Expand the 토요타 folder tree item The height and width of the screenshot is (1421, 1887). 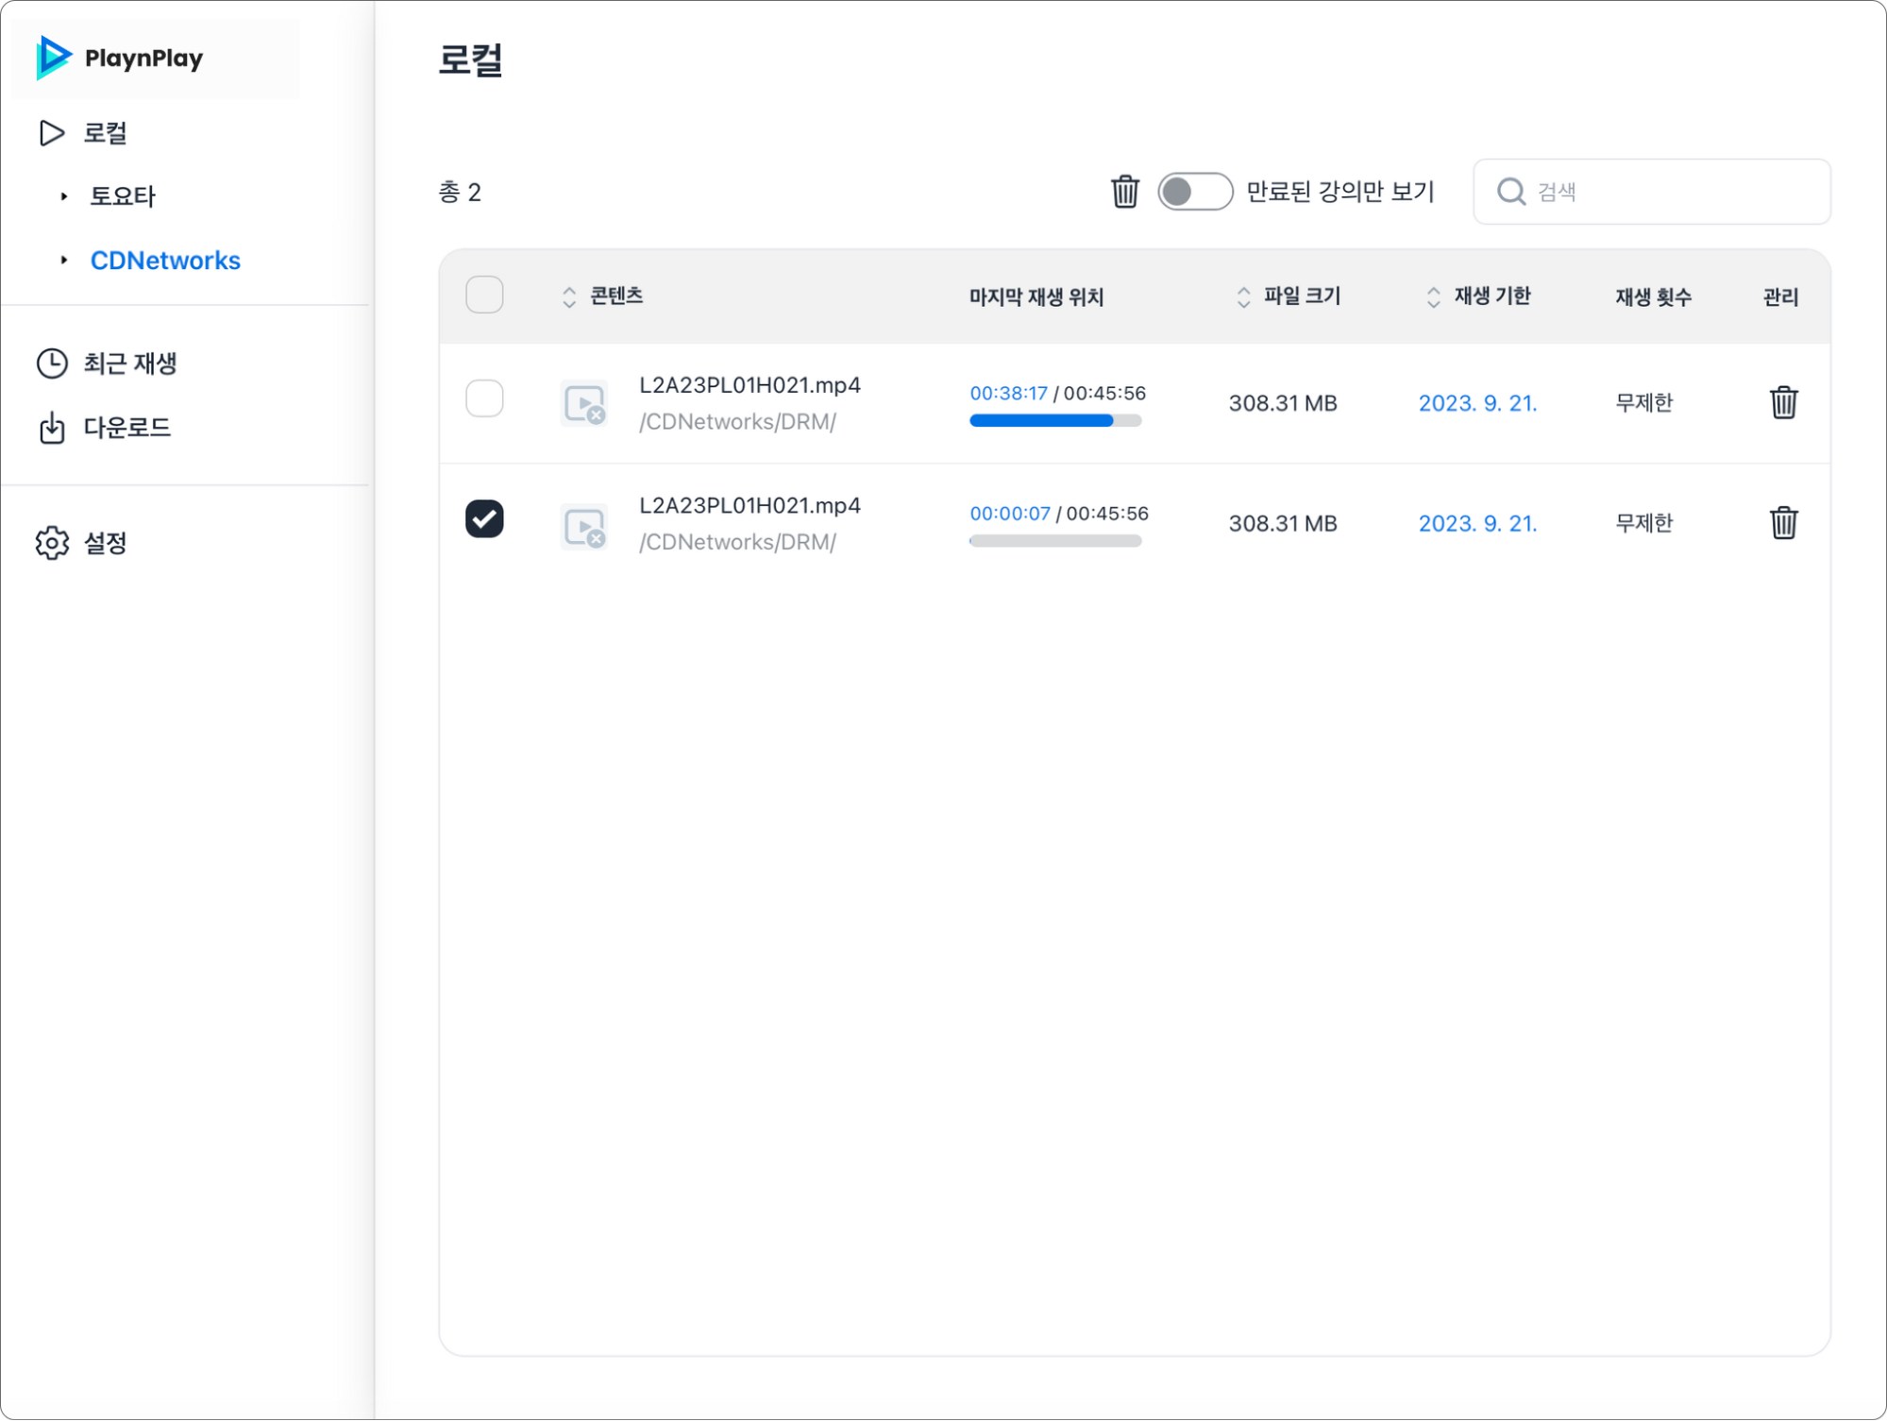(x=64, y=196)
